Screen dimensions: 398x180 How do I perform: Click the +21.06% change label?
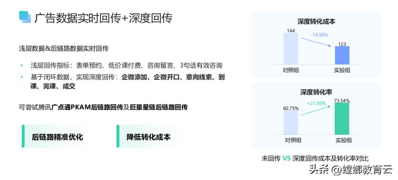[x=316, y=103]
